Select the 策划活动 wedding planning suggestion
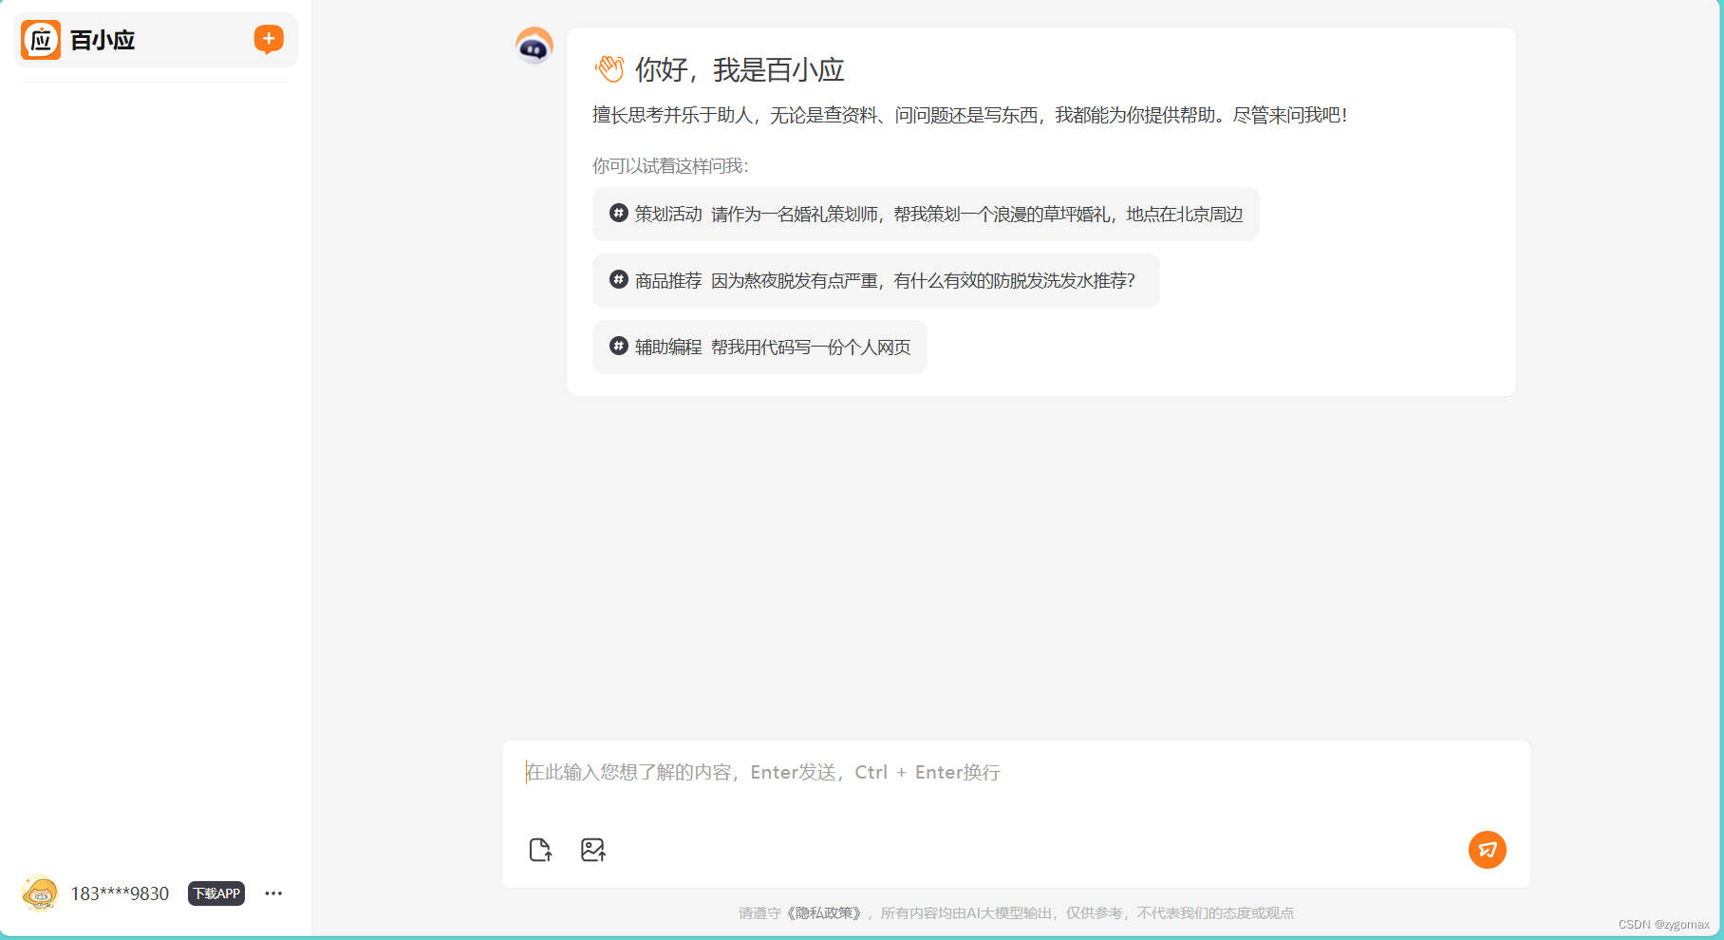1724x940 pixels. click(926, 214)
